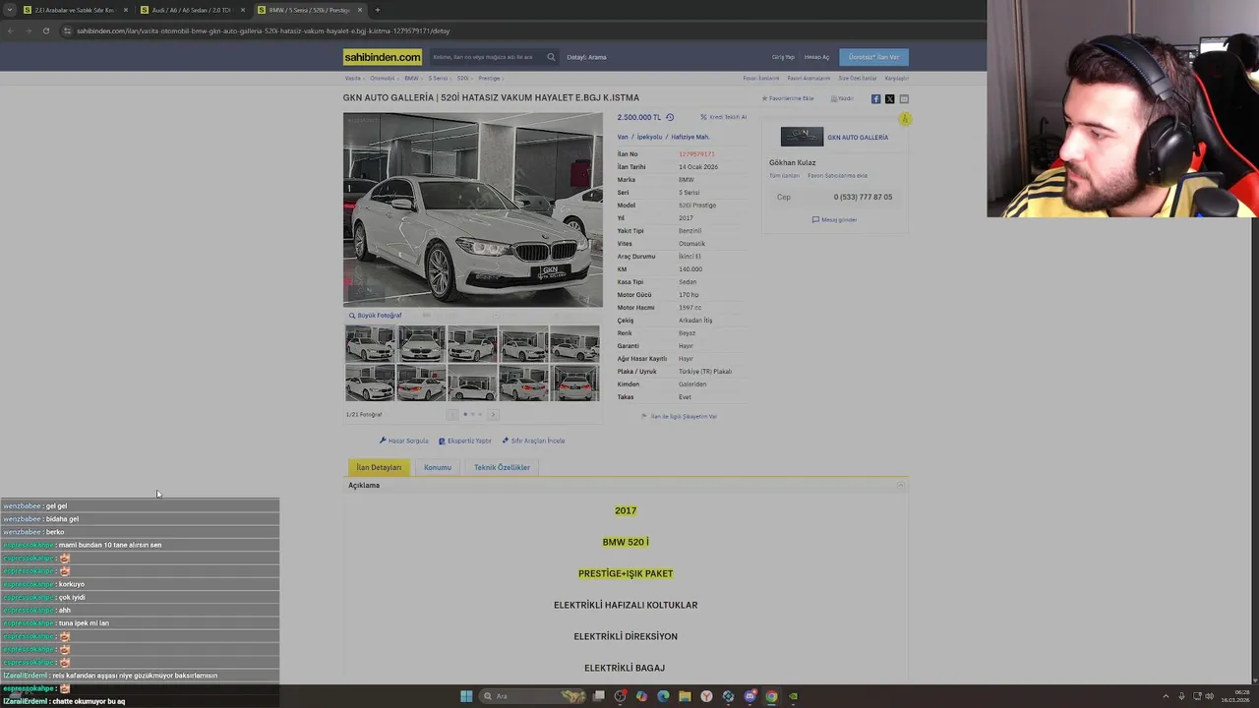Open the browser tab list dropdown
The width and height of the screenshot is (1259, 708).
click(10, 10)
